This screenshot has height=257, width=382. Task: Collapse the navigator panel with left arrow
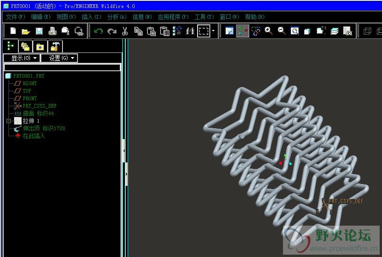click(124, 151)
